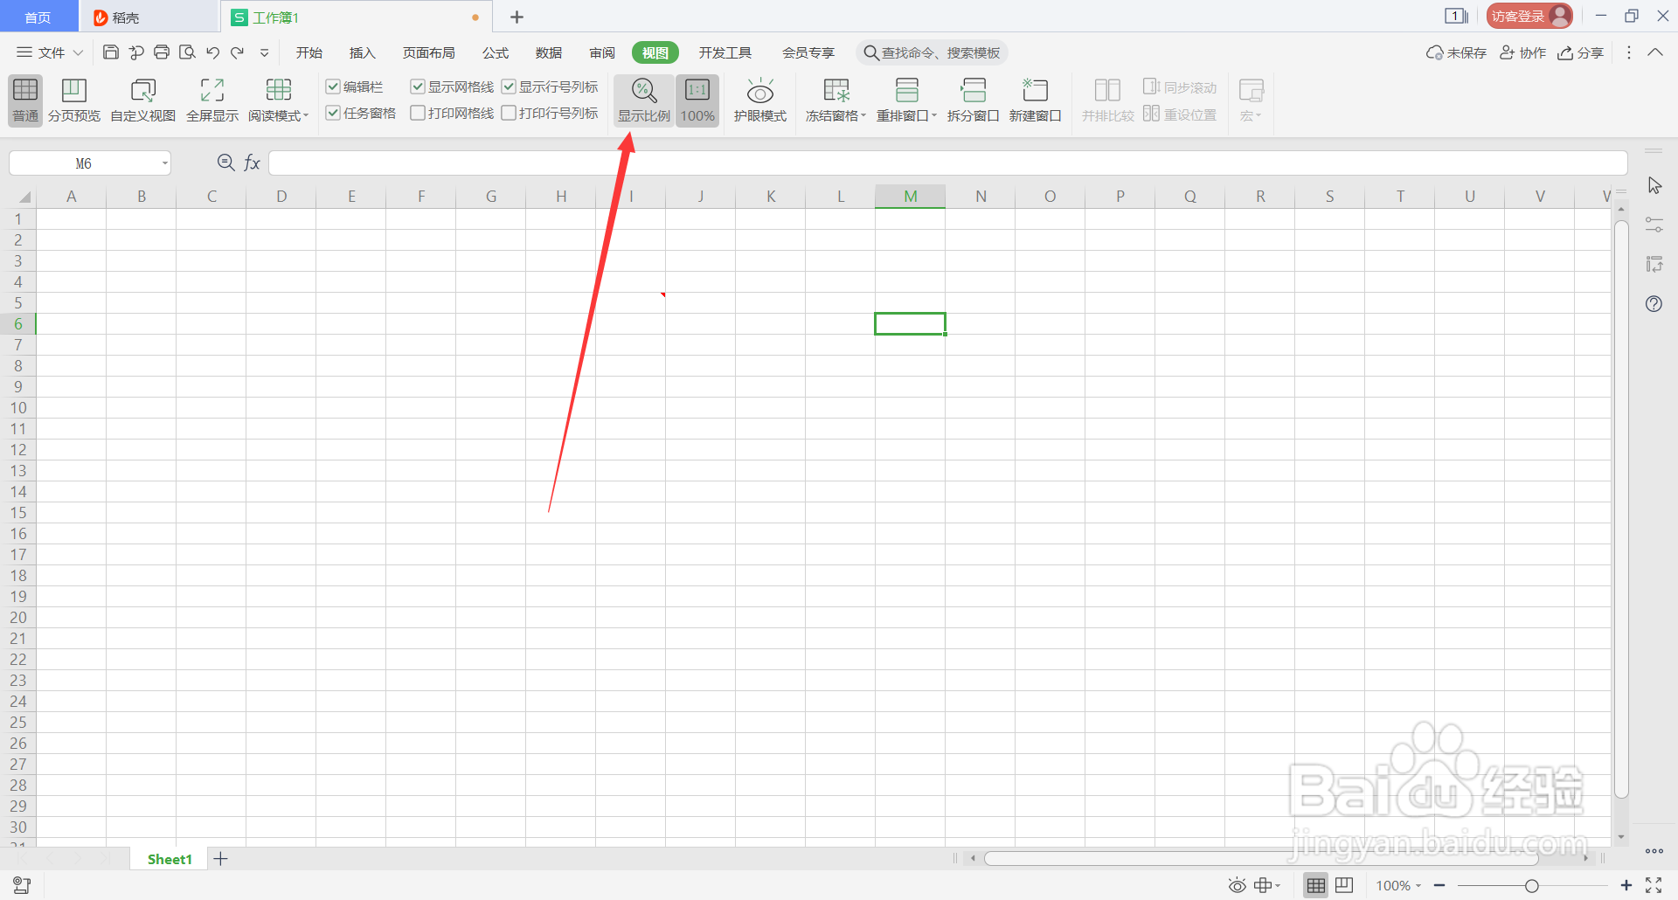Click the 访客登录 login button

(x=1529, y=16)
